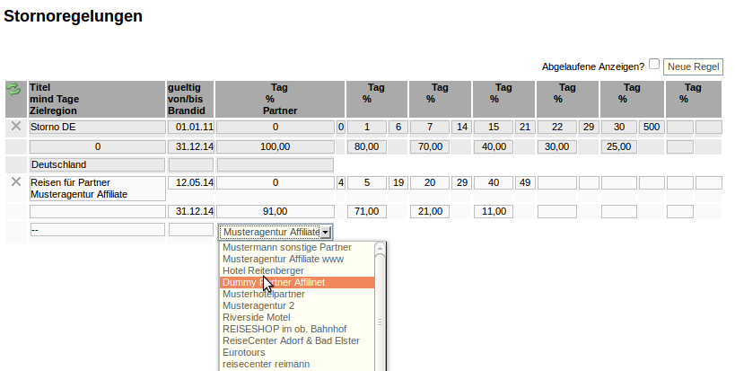Toggle the Abgelaufene Anzeigen checkbox
This screenshot has height=371, width=735.
click(654, 65)
